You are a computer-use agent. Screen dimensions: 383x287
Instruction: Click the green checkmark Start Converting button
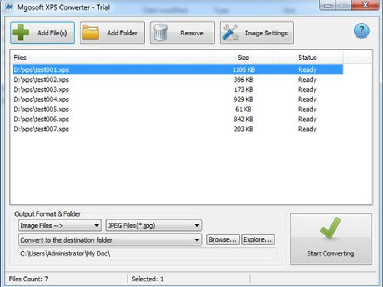pos(331,239)
